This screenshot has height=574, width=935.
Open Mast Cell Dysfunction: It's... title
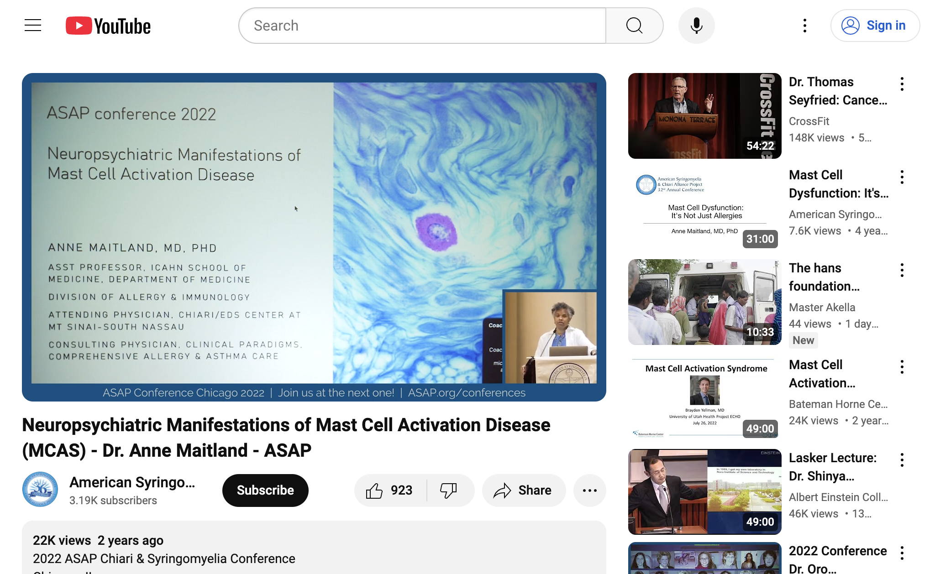tap(839, 184)
